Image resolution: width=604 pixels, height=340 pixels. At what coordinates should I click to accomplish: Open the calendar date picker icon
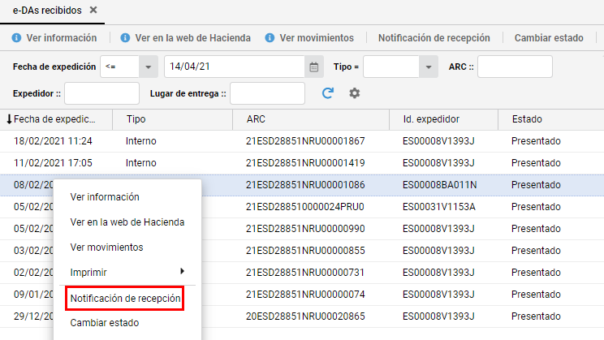click(314, 67)
